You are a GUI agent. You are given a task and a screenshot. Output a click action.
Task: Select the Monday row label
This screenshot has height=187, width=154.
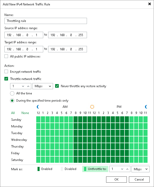tap(17, 126)
